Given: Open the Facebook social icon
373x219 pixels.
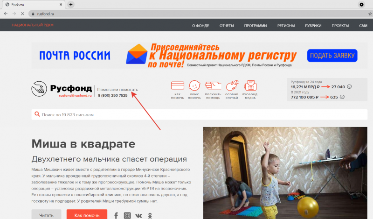Looking at the screenshot, I should point(116,215).
